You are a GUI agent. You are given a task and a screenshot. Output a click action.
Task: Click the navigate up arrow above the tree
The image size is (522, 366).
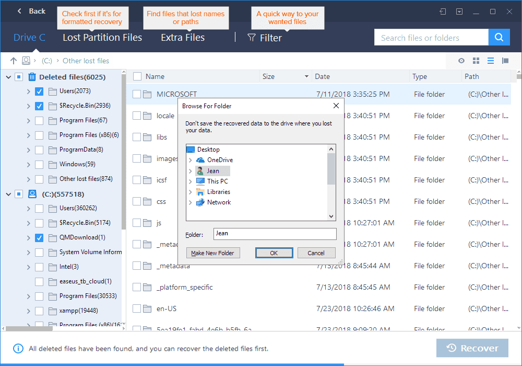pos(14,60)
